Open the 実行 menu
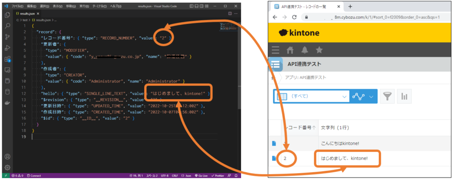Image resolution: width=453 pixels, height=182 pixels. click(x=84, y=6)
